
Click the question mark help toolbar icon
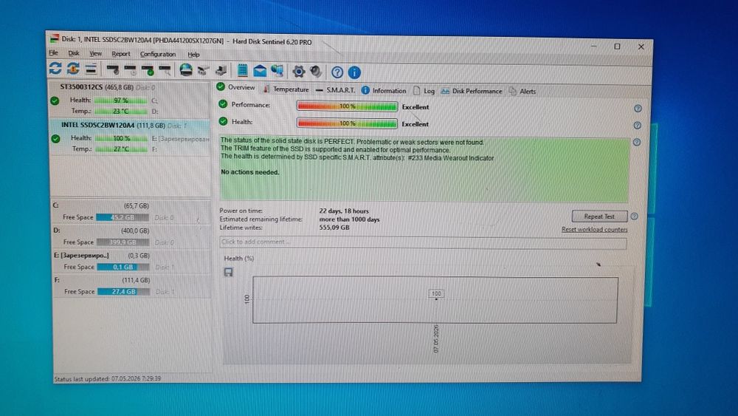[x=337, y=72]
